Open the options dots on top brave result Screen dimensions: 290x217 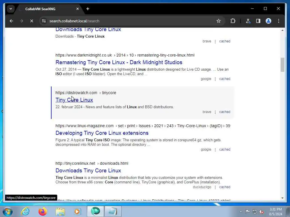tap(215, 42)
